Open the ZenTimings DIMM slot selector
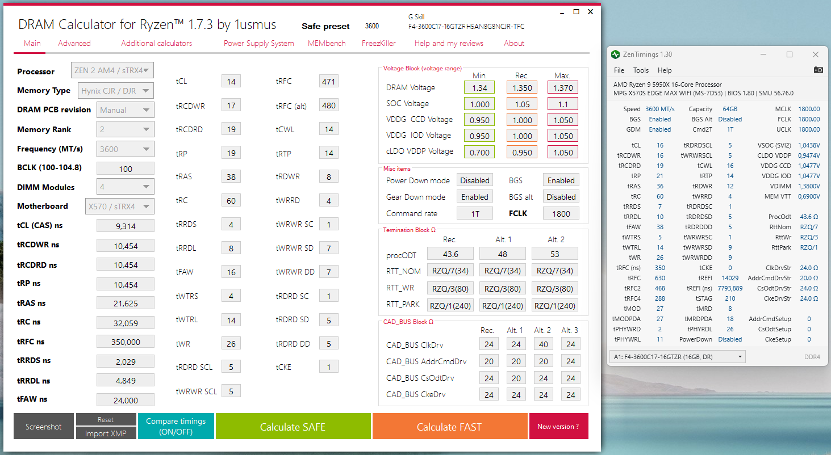The width and height of the screenshot is (831, 455). point(678,356)
